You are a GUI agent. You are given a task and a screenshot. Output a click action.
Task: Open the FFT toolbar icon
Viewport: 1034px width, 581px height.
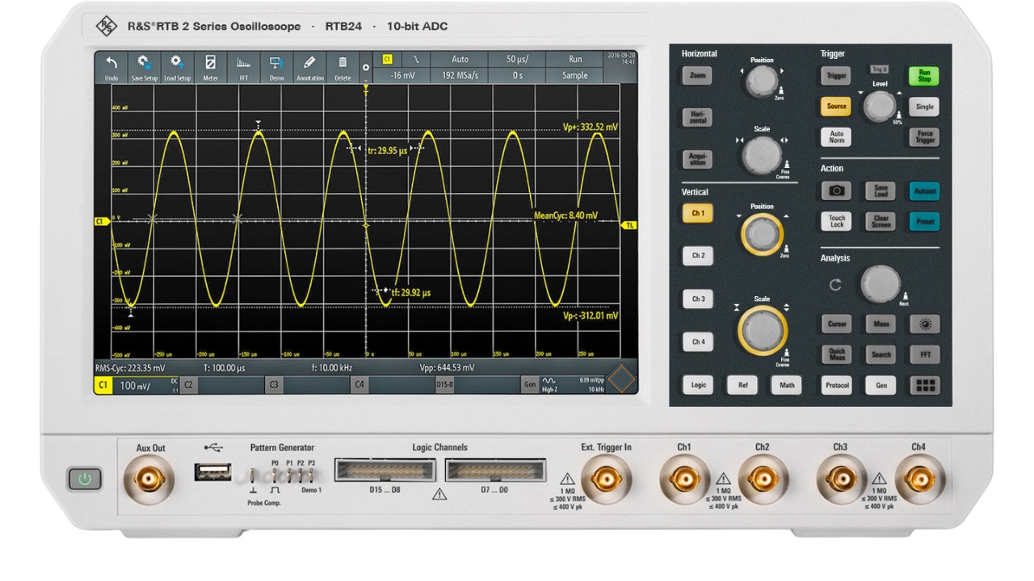pos(244,65)
